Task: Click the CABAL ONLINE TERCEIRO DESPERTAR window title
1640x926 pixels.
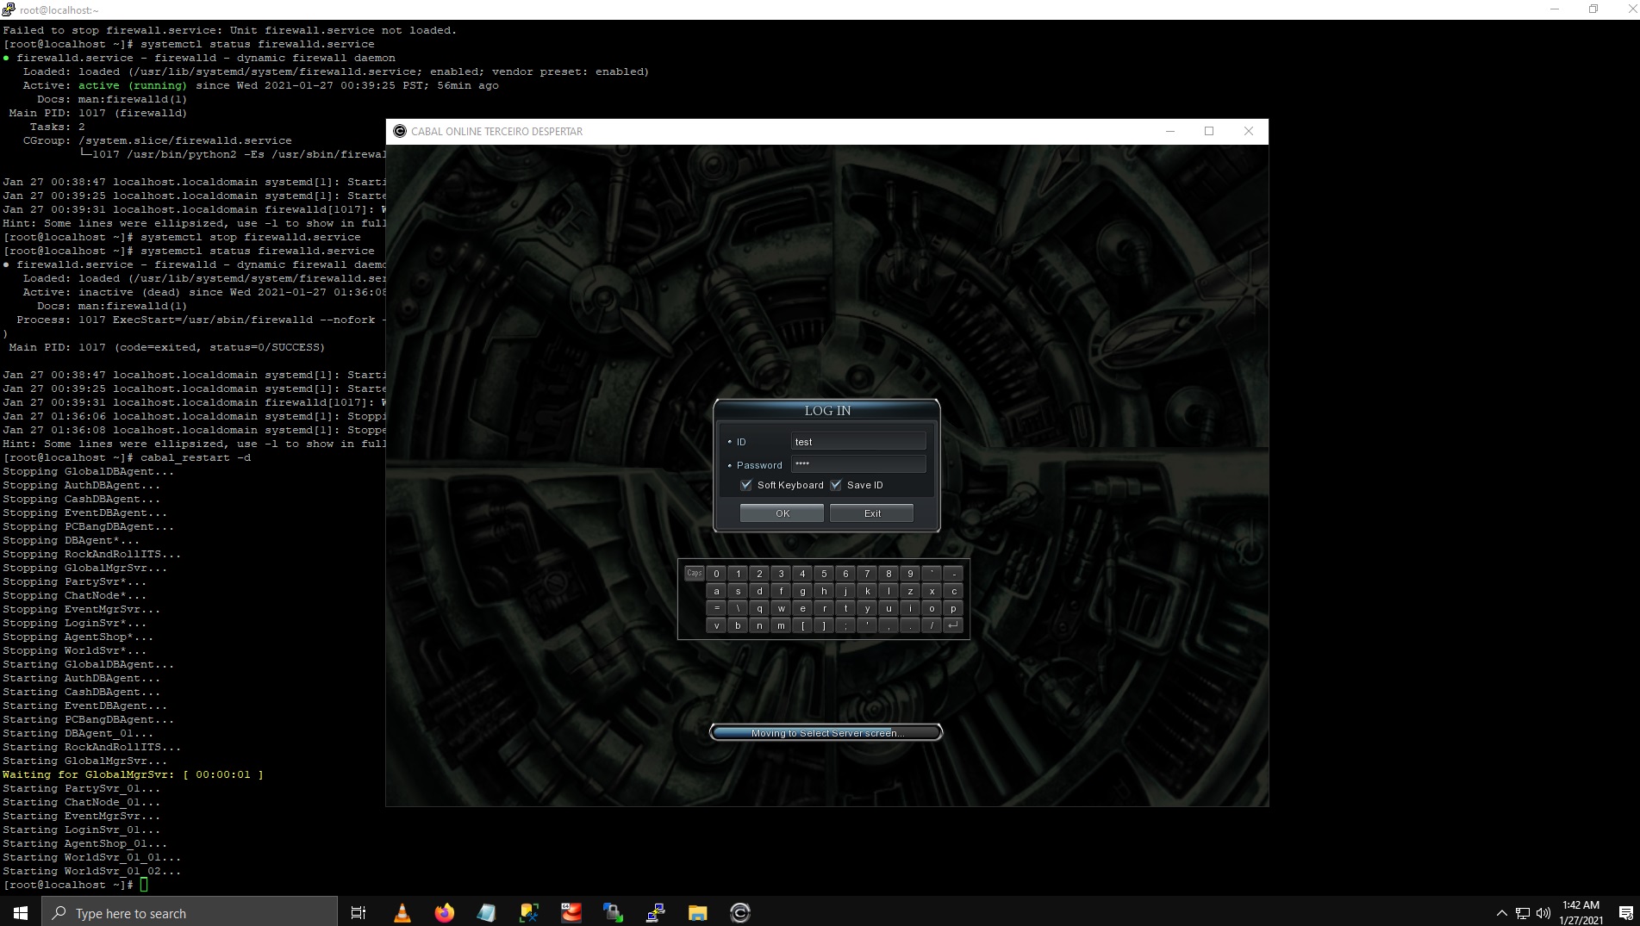Action: click(496, 131)
